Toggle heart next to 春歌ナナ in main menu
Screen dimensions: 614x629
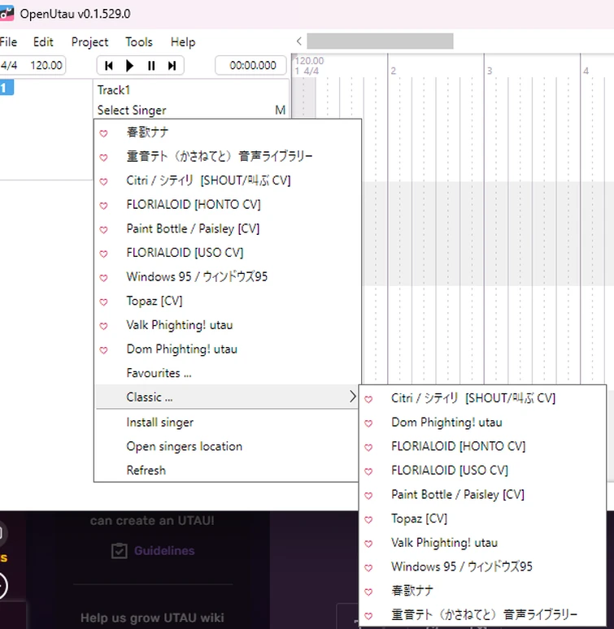(x=103, y=133)
